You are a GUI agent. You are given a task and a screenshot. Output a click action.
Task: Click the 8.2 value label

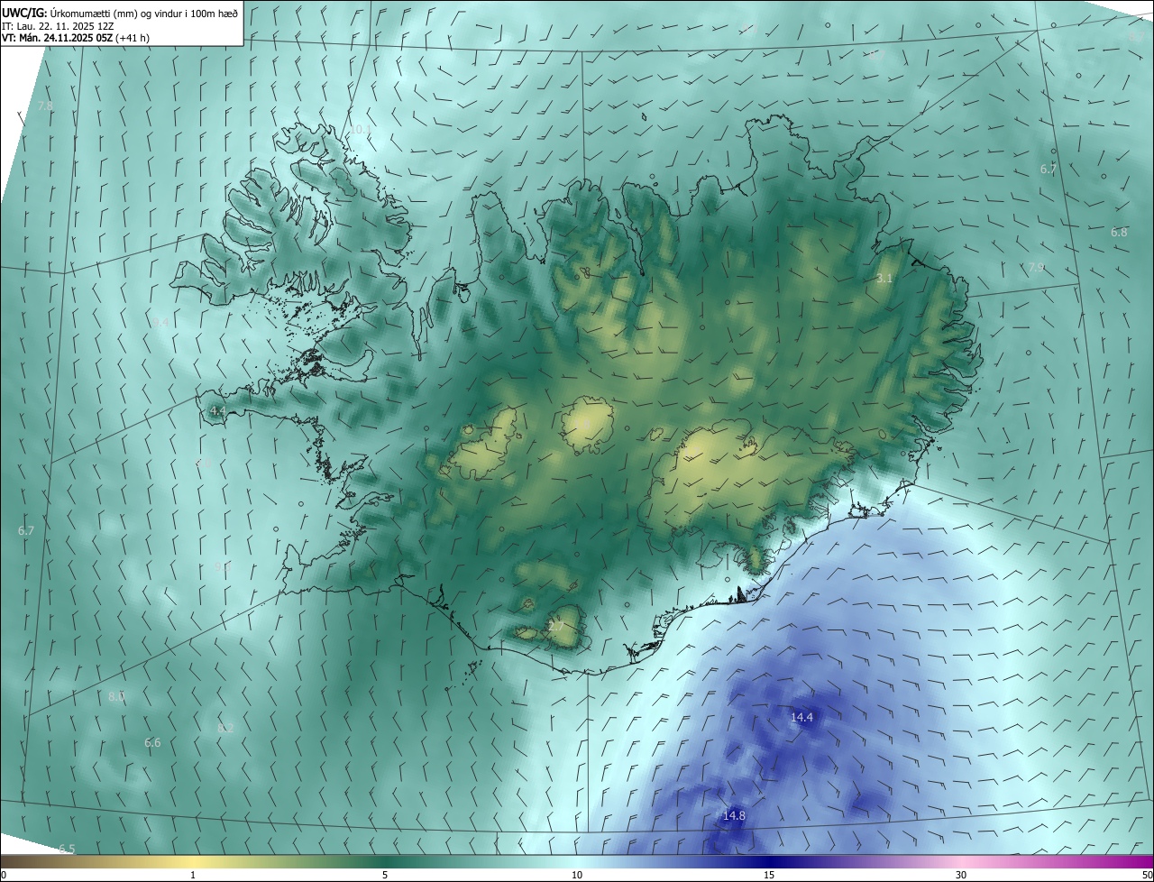click(225, 729)
